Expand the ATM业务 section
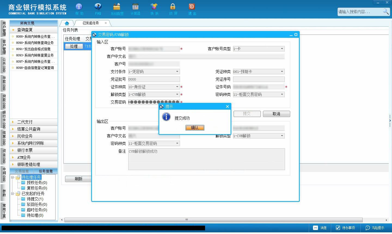 coord(34,157)
